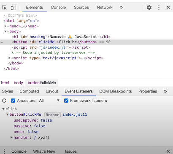
Task: Toggle the device toolbar icon
Action: tap(14, 7)
